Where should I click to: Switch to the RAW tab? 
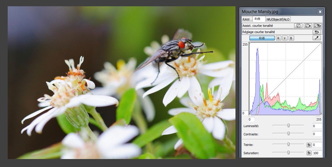point(246,19)
